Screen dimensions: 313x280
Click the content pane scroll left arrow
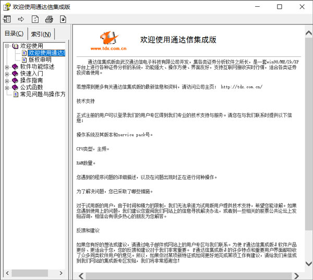(x=81, y=276)
